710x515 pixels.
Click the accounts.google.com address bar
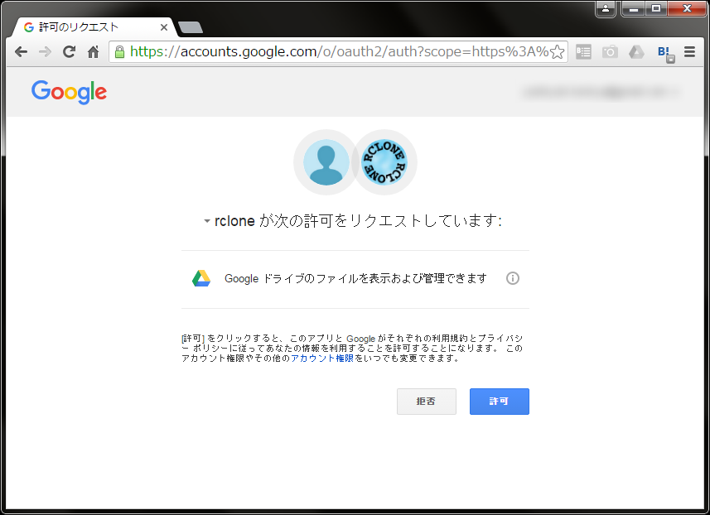[331, 51]
